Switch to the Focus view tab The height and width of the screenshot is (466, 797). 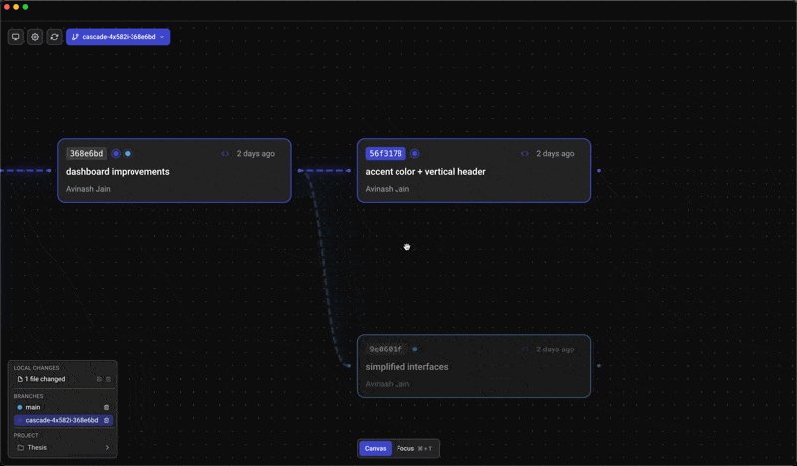[x=414, y=449]
